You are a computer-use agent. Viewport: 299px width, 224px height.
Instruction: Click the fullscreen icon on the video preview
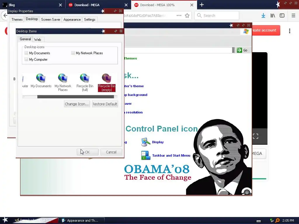[x=255, y=136]
